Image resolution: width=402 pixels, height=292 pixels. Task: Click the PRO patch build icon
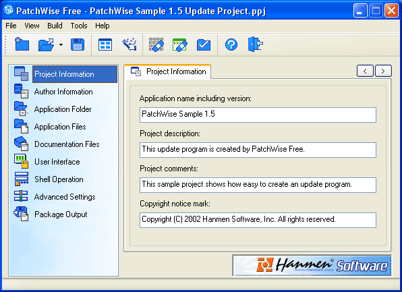[179, 45]
